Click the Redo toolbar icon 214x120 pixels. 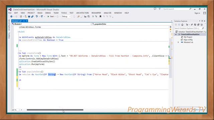point(42,16)
